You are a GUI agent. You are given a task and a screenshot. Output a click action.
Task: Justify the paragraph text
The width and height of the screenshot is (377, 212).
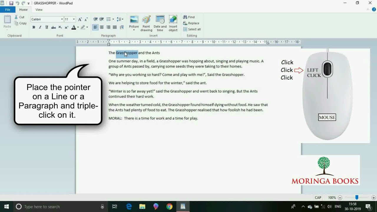115,27
